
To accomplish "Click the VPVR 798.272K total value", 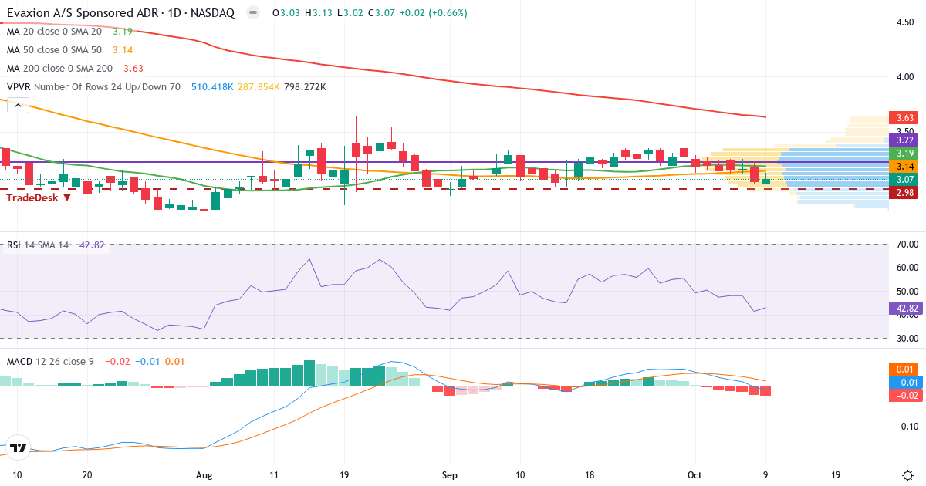I will pyautogui.click(x=304, y=87).
